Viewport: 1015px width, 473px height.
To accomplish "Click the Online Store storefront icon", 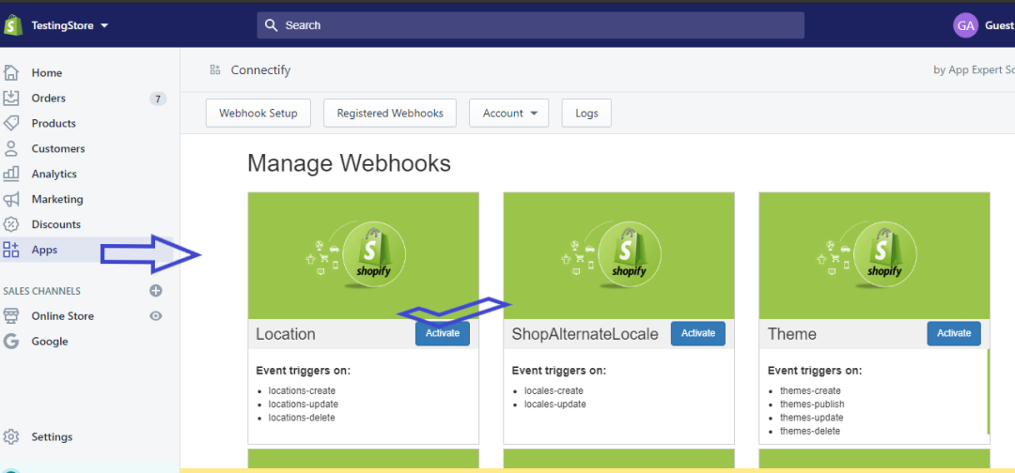I will [x=11, y=315].
